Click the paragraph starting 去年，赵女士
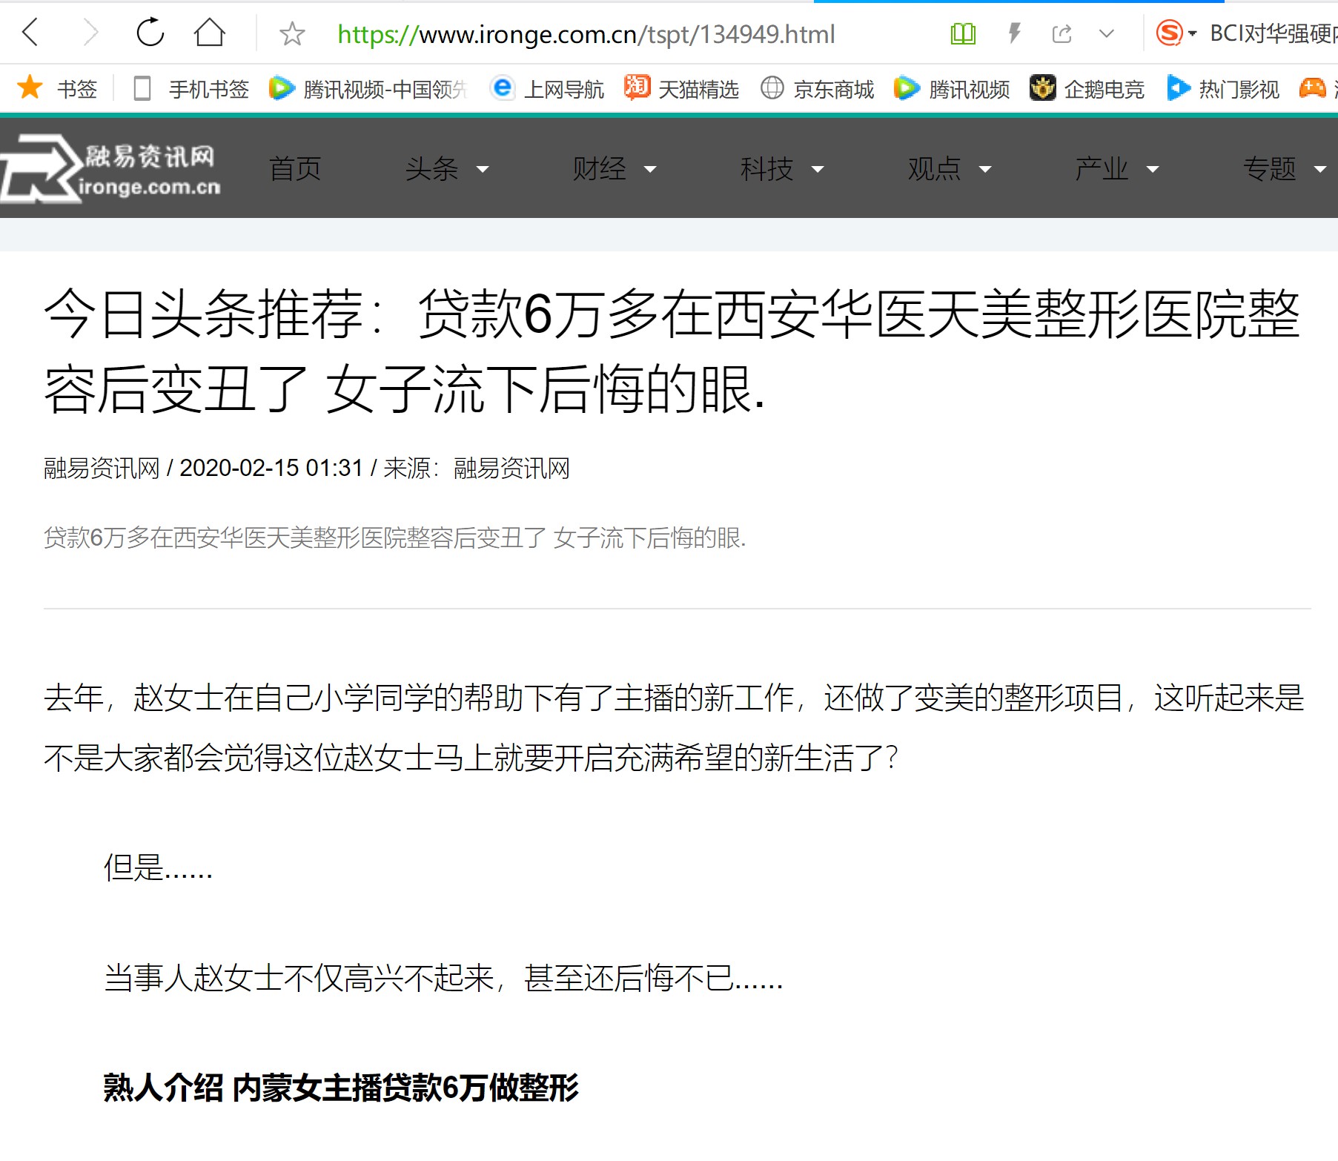 (673, 728)
